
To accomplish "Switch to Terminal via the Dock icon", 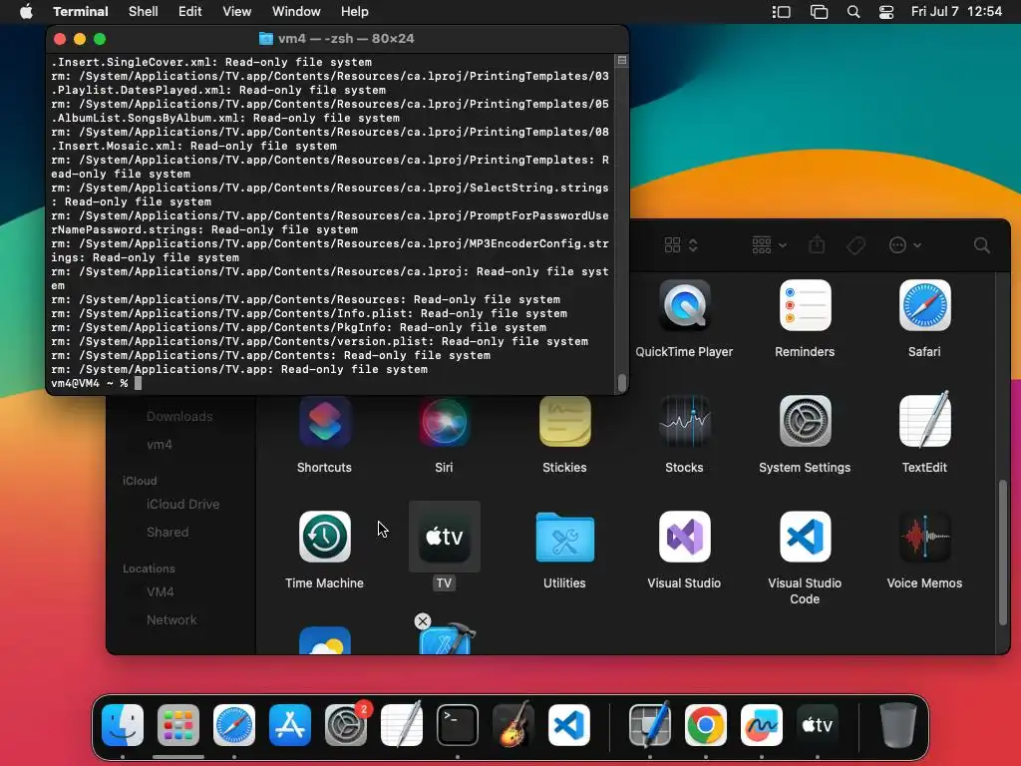I will tap(457, 725).
